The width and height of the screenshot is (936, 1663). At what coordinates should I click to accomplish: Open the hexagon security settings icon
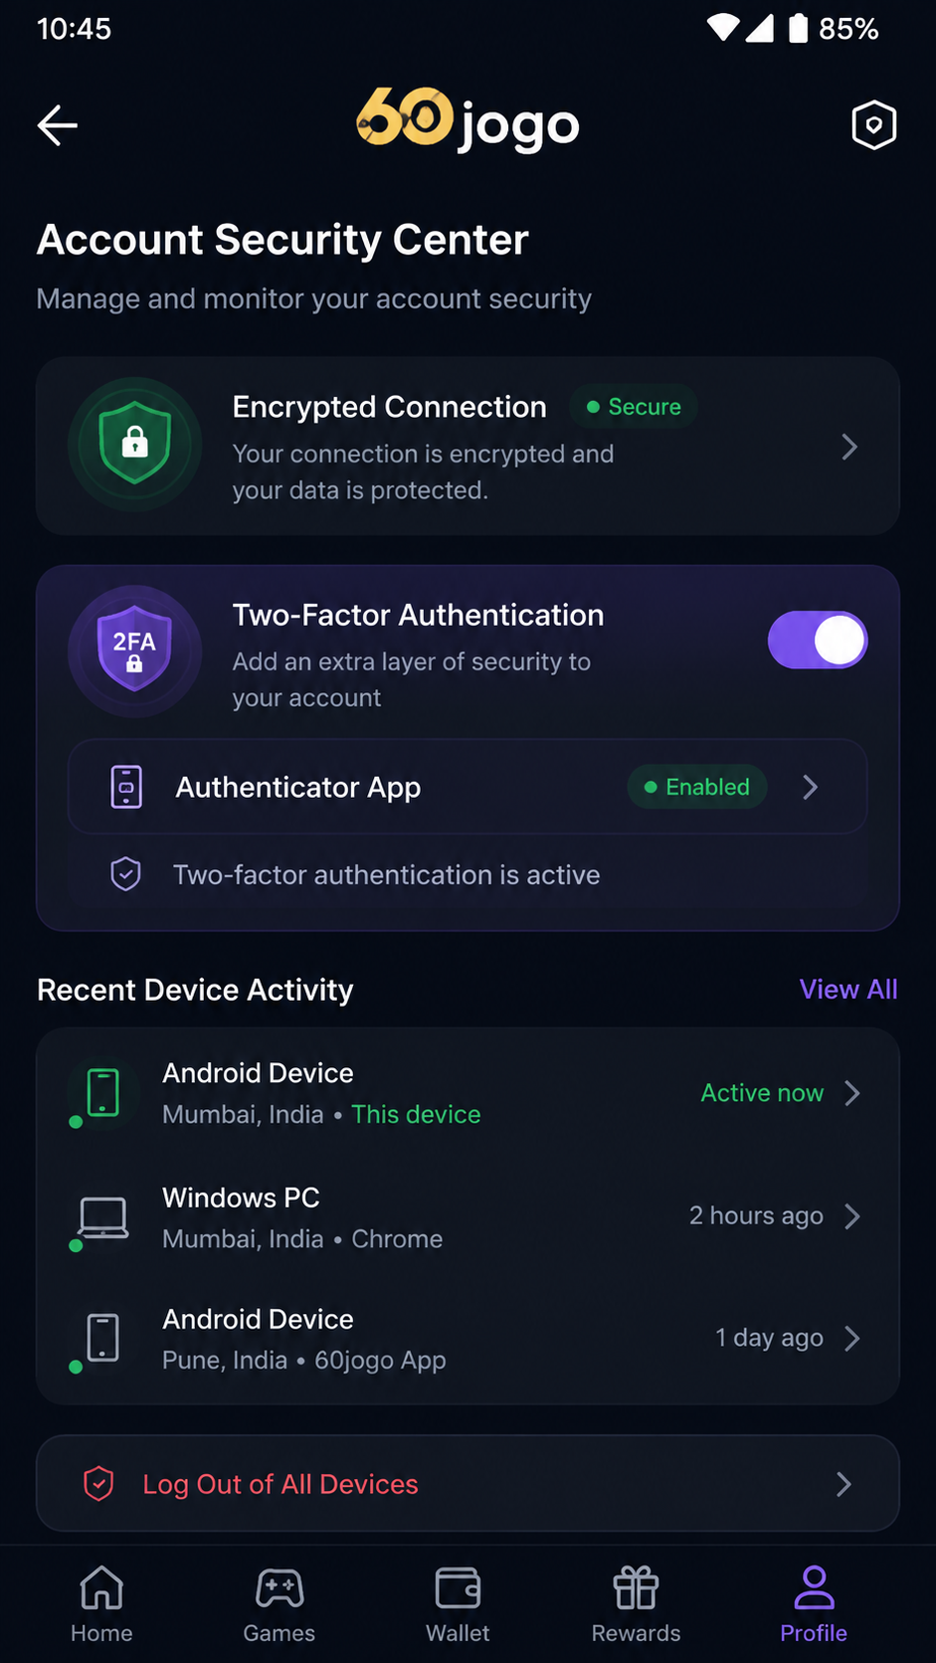pos(874,125)
